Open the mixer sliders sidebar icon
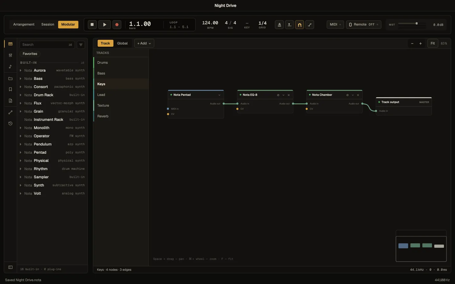 tap(10, 55)
